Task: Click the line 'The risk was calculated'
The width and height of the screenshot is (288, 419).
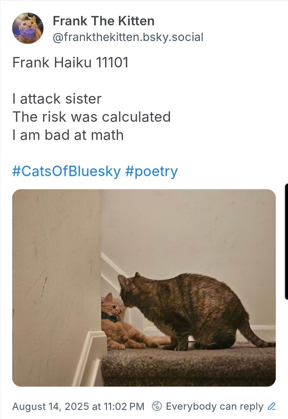Action: 91,116
